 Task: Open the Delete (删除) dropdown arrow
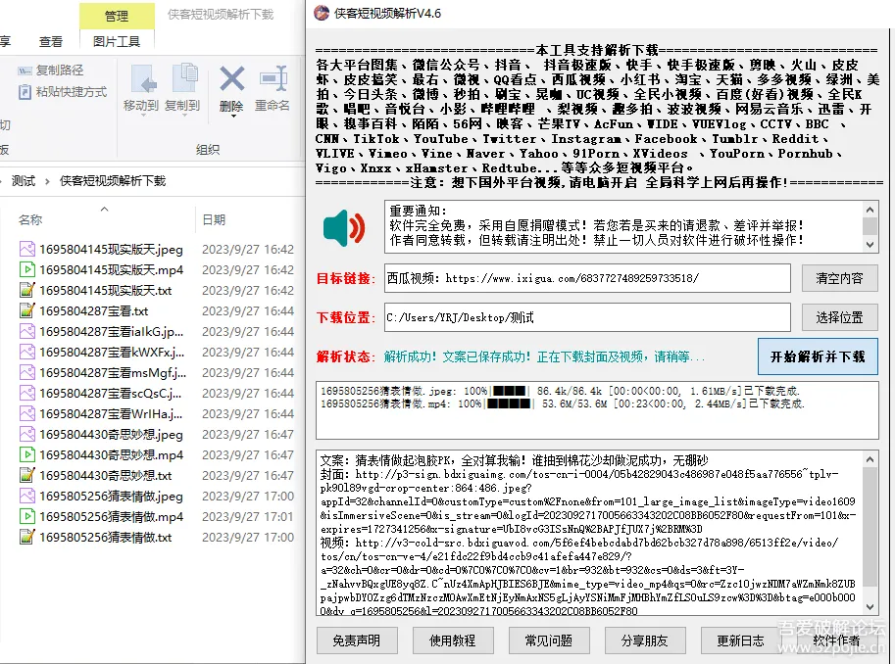233,117
